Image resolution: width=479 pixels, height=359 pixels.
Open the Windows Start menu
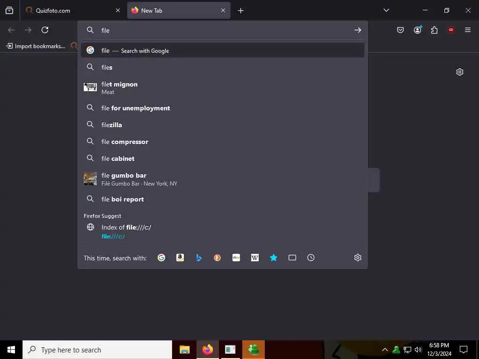pos(11,350)
